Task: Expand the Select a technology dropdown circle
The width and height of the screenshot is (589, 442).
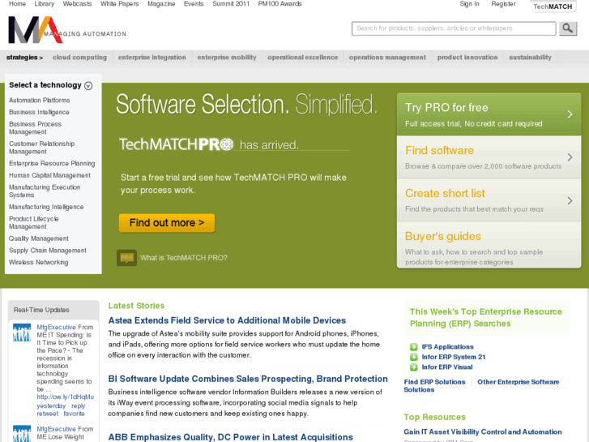Action: coord(88,86)
